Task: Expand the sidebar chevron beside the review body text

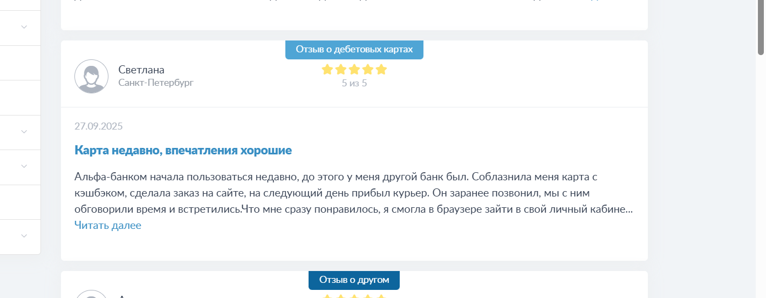Action: (24, 166)
